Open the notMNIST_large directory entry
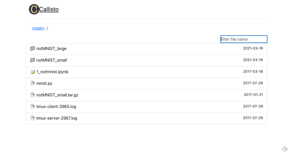The height and width of the screenshot is (157, 293). (x=51, y=48)
